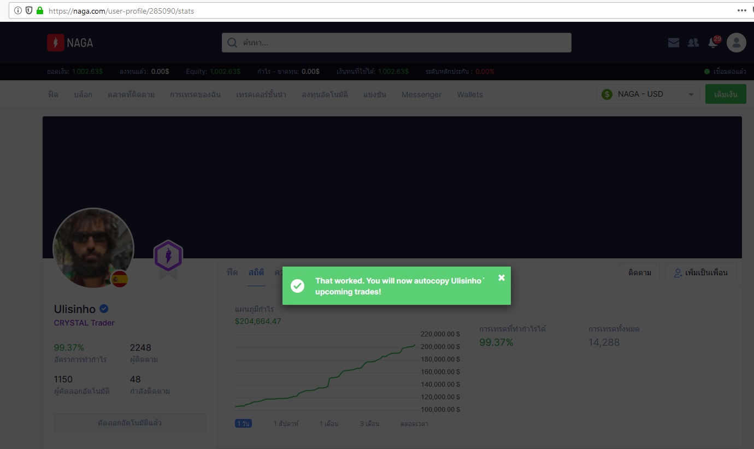This screenshot has width=754, height=449.
Task: Click the green เติมเงิน deposit button
Action: coord(726,94)
